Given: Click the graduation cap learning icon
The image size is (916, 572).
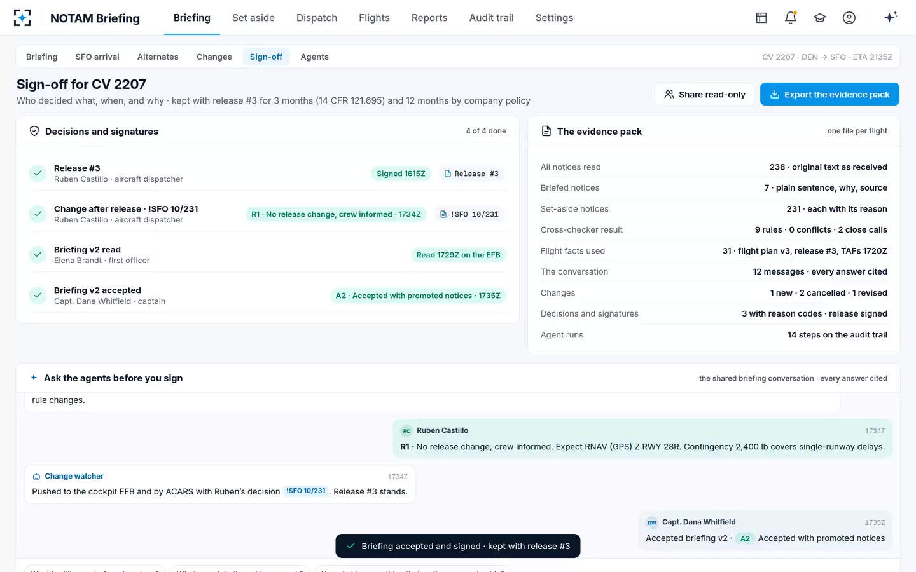Looking at the screenshot, I should [820, 18].
